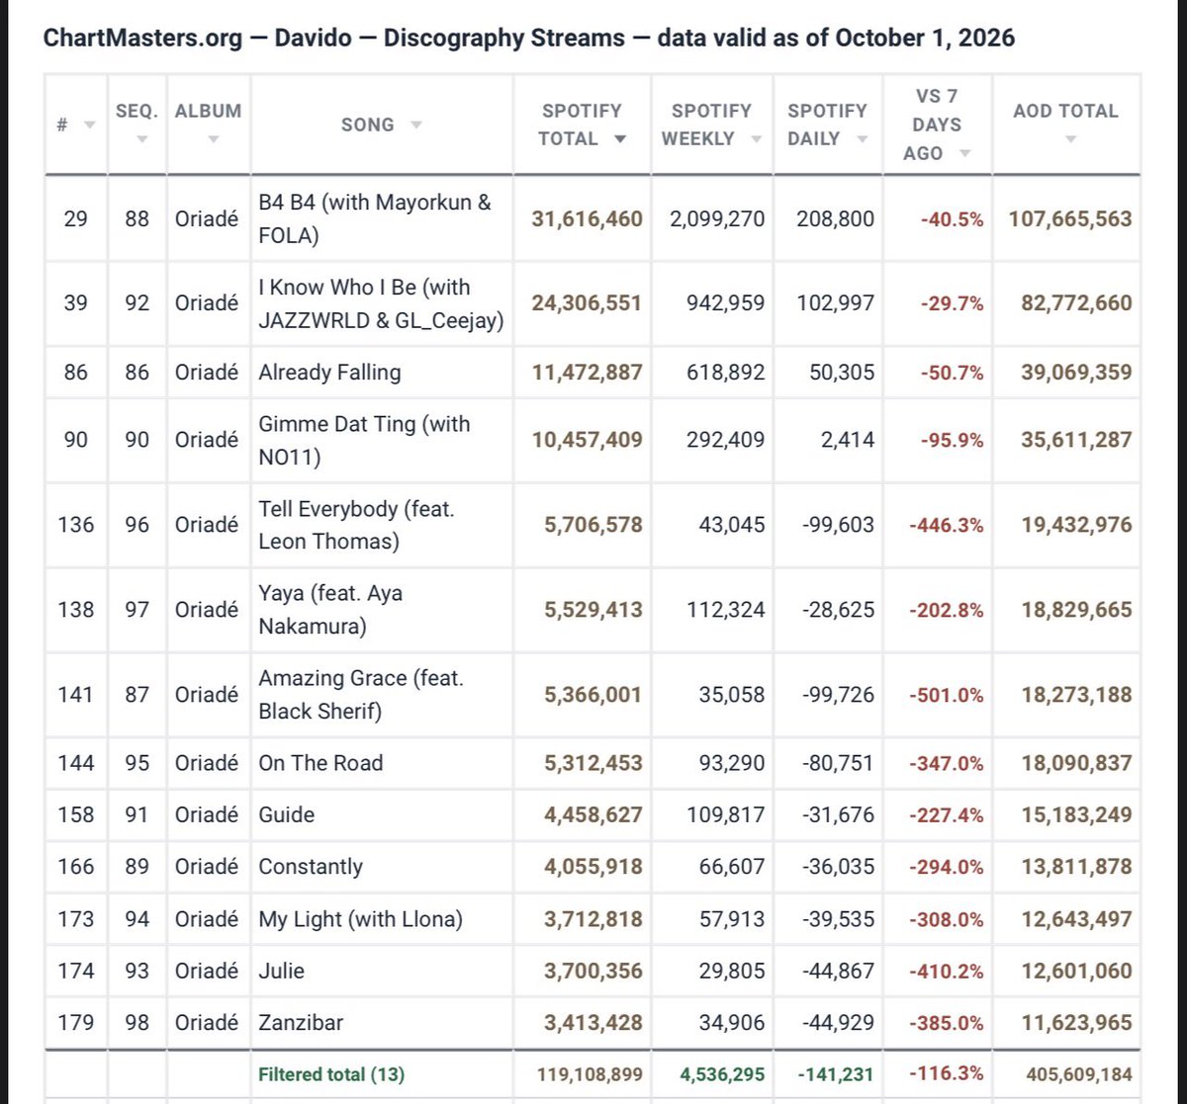This screenshot has width=1187, height=1104.
Task: Click weekly value 942,959
Action: pyautogui.click(x=725, y=303)
